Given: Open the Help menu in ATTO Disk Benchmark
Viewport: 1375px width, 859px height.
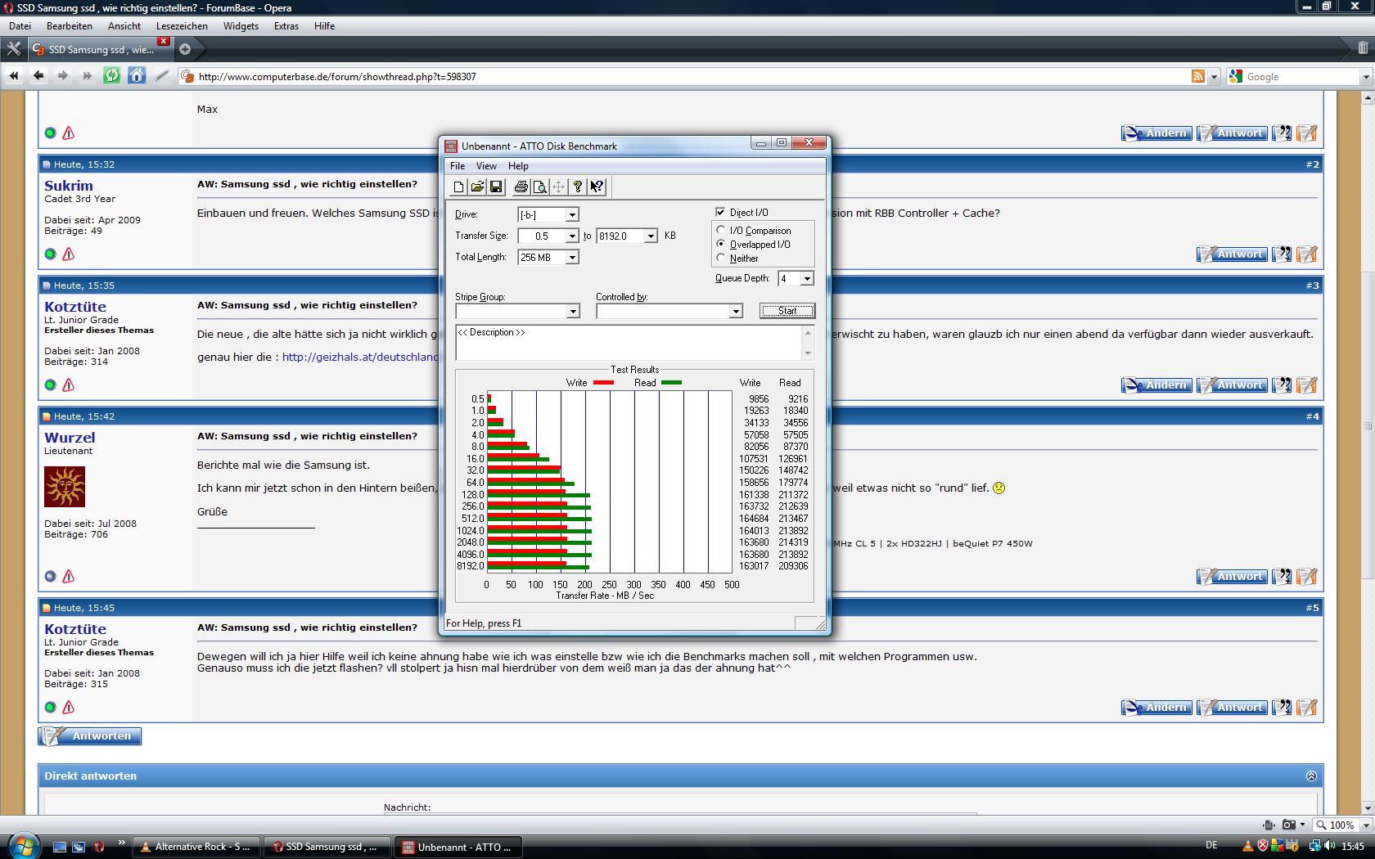Looking at the screenshot, I should 518,165.
